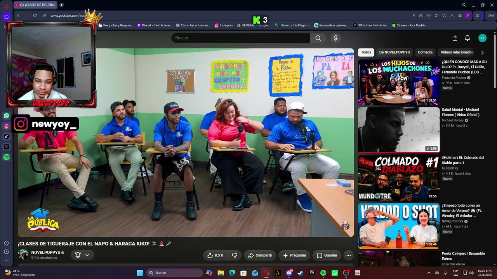The image size is (497, 279).
Task: Open YouTube create/upload button
Action: [x=455, y=38]
